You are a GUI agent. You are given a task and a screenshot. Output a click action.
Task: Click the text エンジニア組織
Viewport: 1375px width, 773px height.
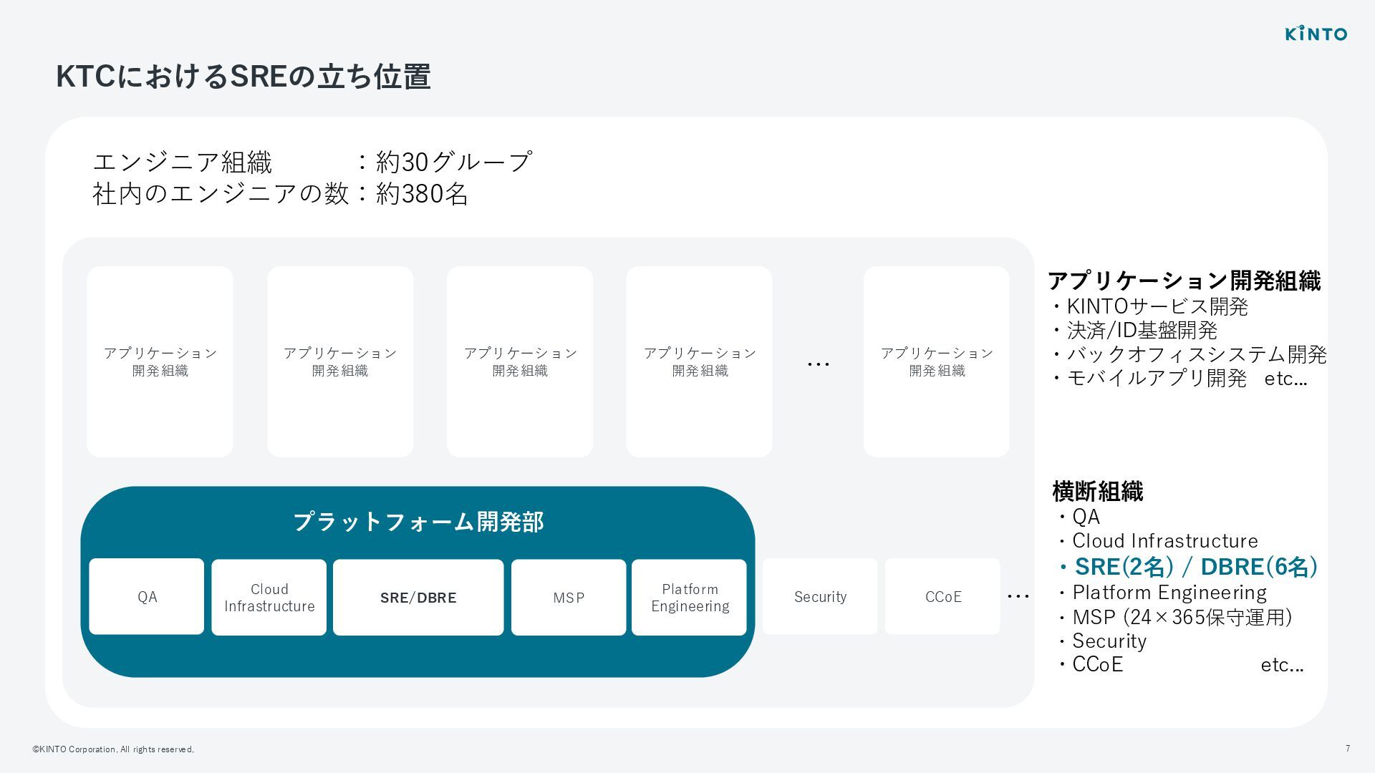tap(183, 162)
